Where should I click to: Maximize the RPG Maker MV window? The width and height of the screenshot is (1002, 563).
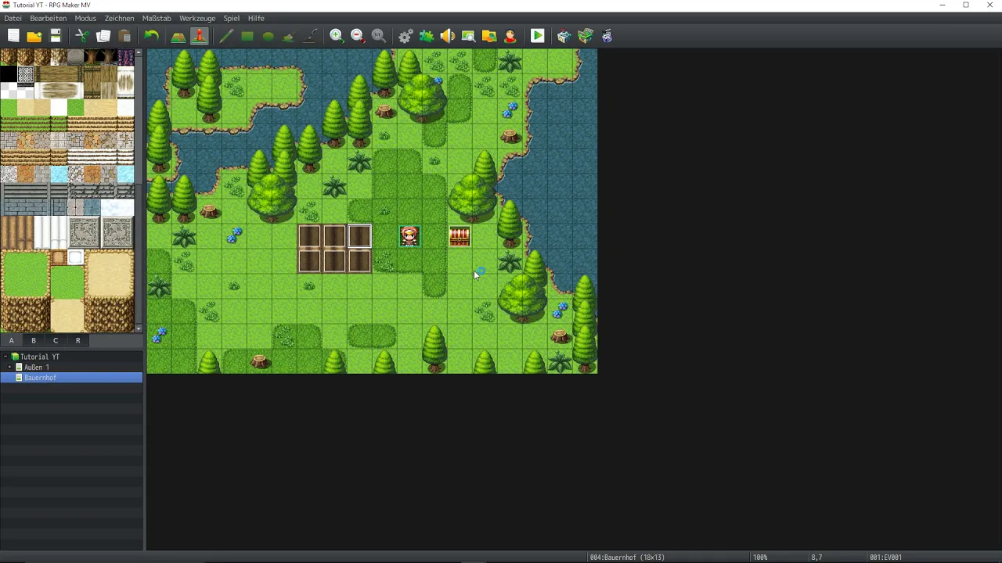coord(966,5)
